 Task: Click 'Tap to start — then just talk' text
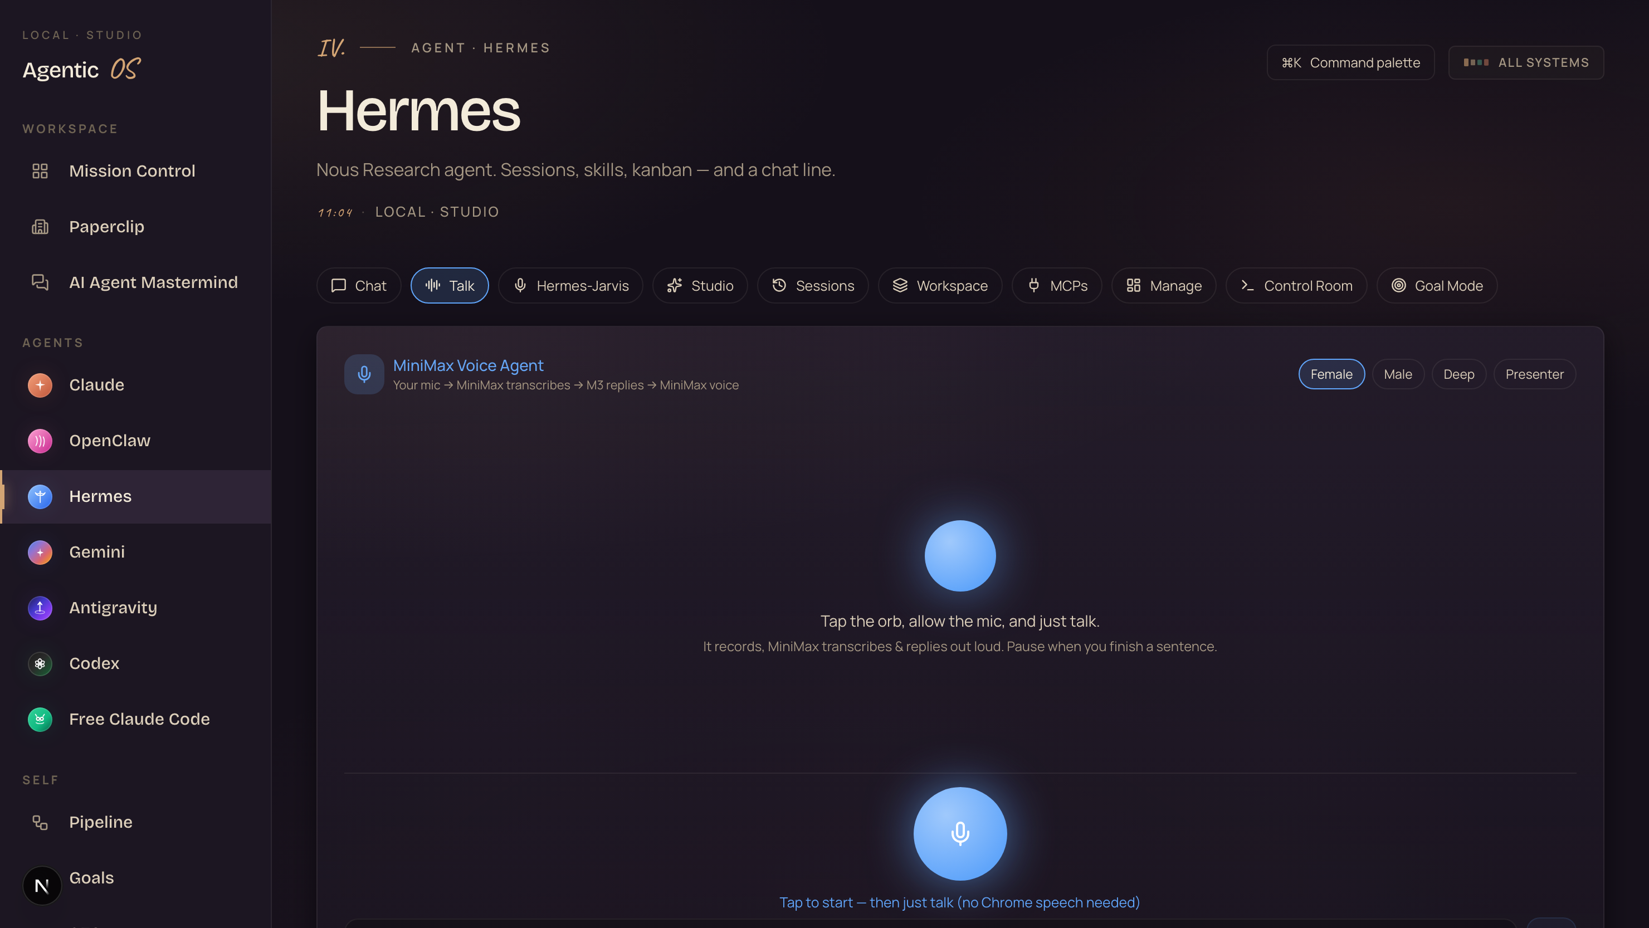[959, 903]
